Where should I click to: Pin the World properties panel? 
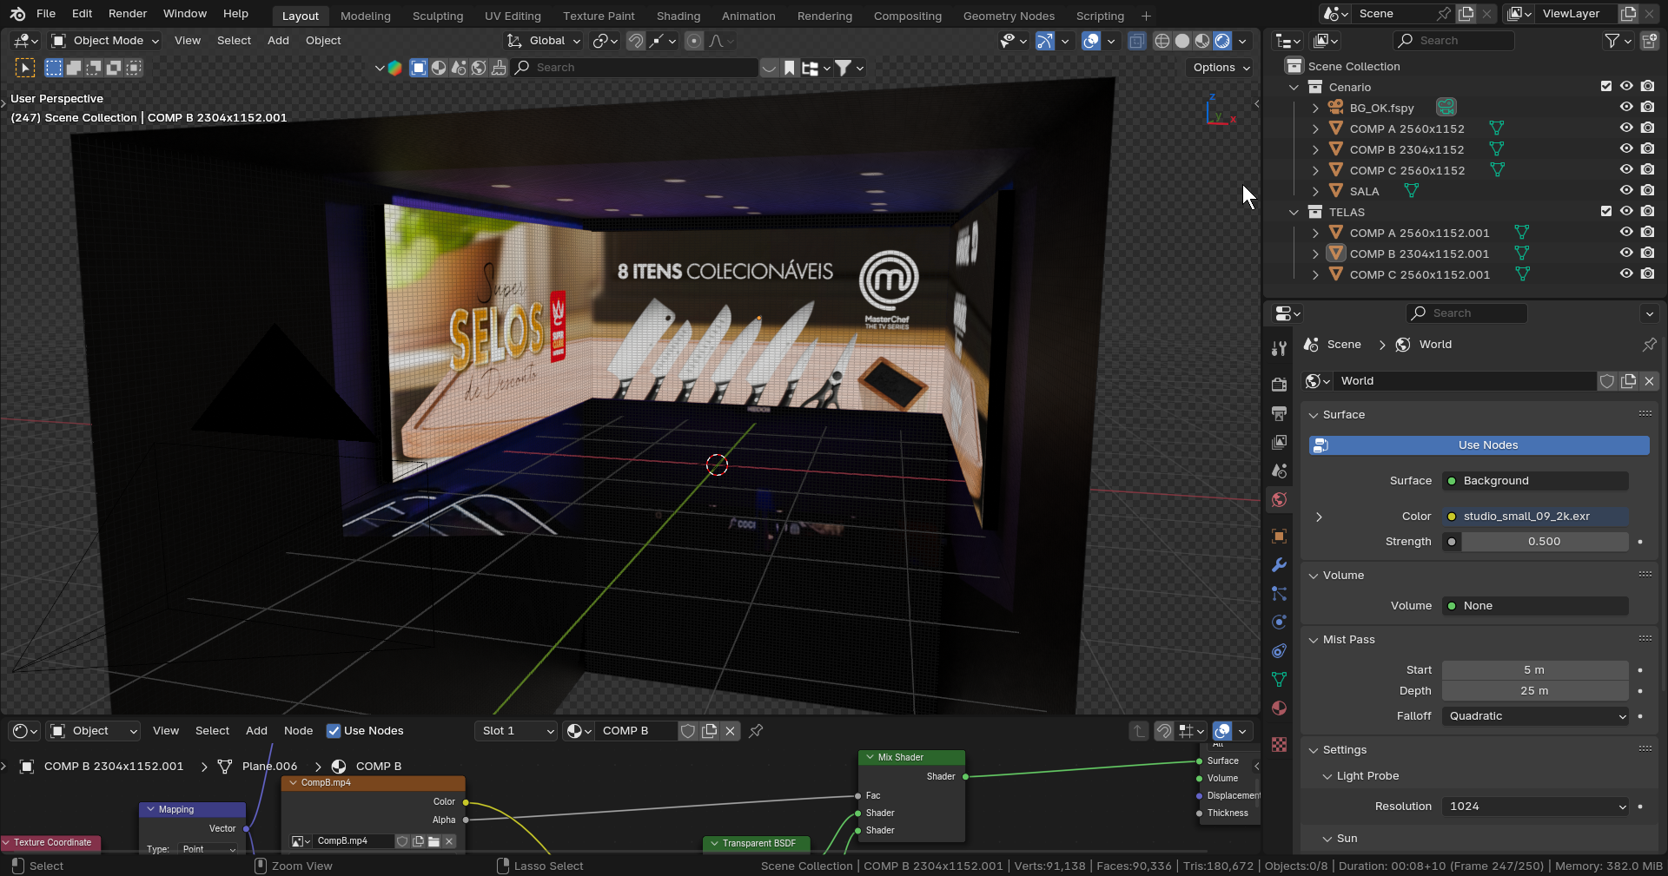(1649, 345)
